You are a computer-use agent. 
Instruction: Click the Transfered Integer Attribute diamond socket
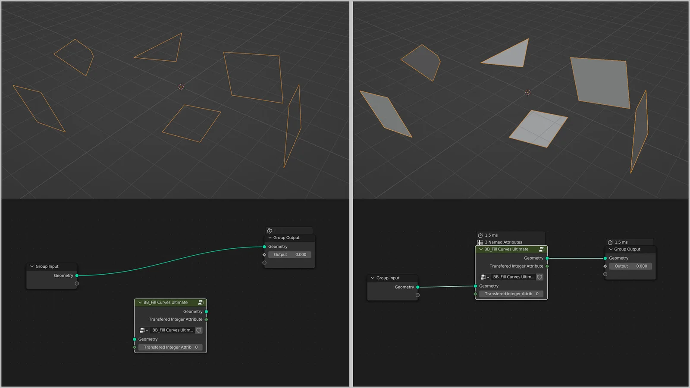click(548, 266)
